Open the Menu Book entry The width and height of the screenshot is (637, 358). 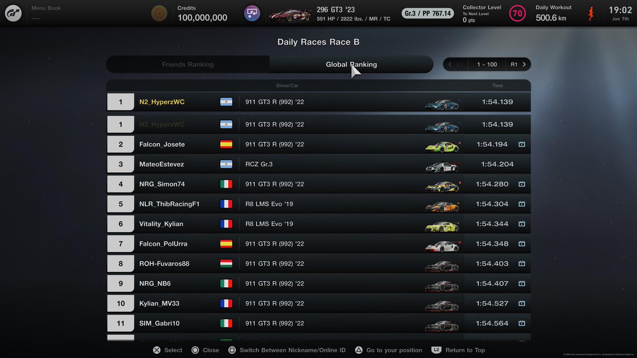46,13
